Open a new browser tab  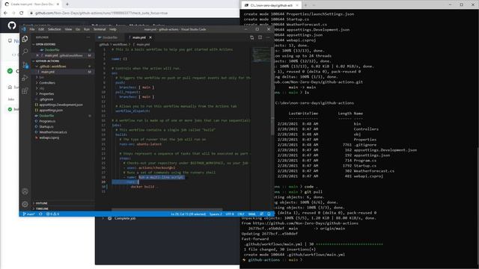pos(67,4)
